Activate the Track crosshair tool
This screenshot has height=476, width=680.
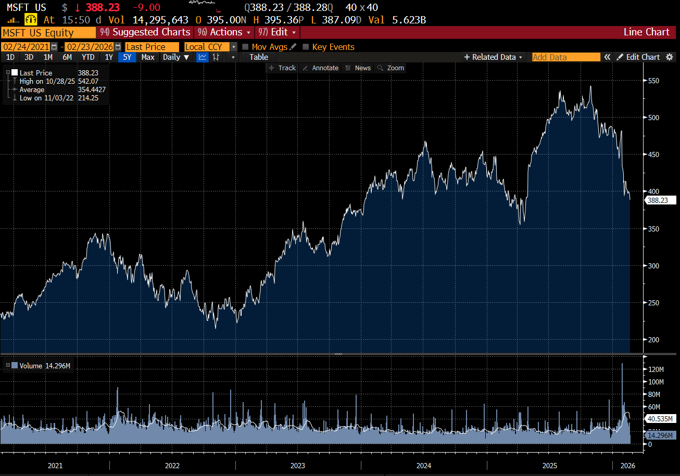[x=281, y=68]
